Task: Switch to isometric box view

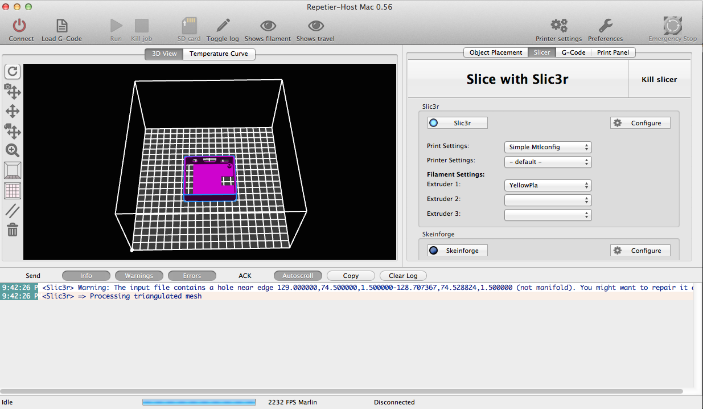Action: pyautogui.click(x=13, y=170)
